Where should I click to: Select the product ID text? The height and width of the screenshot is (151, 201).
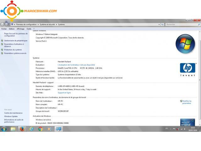click(x=52, y=123)
